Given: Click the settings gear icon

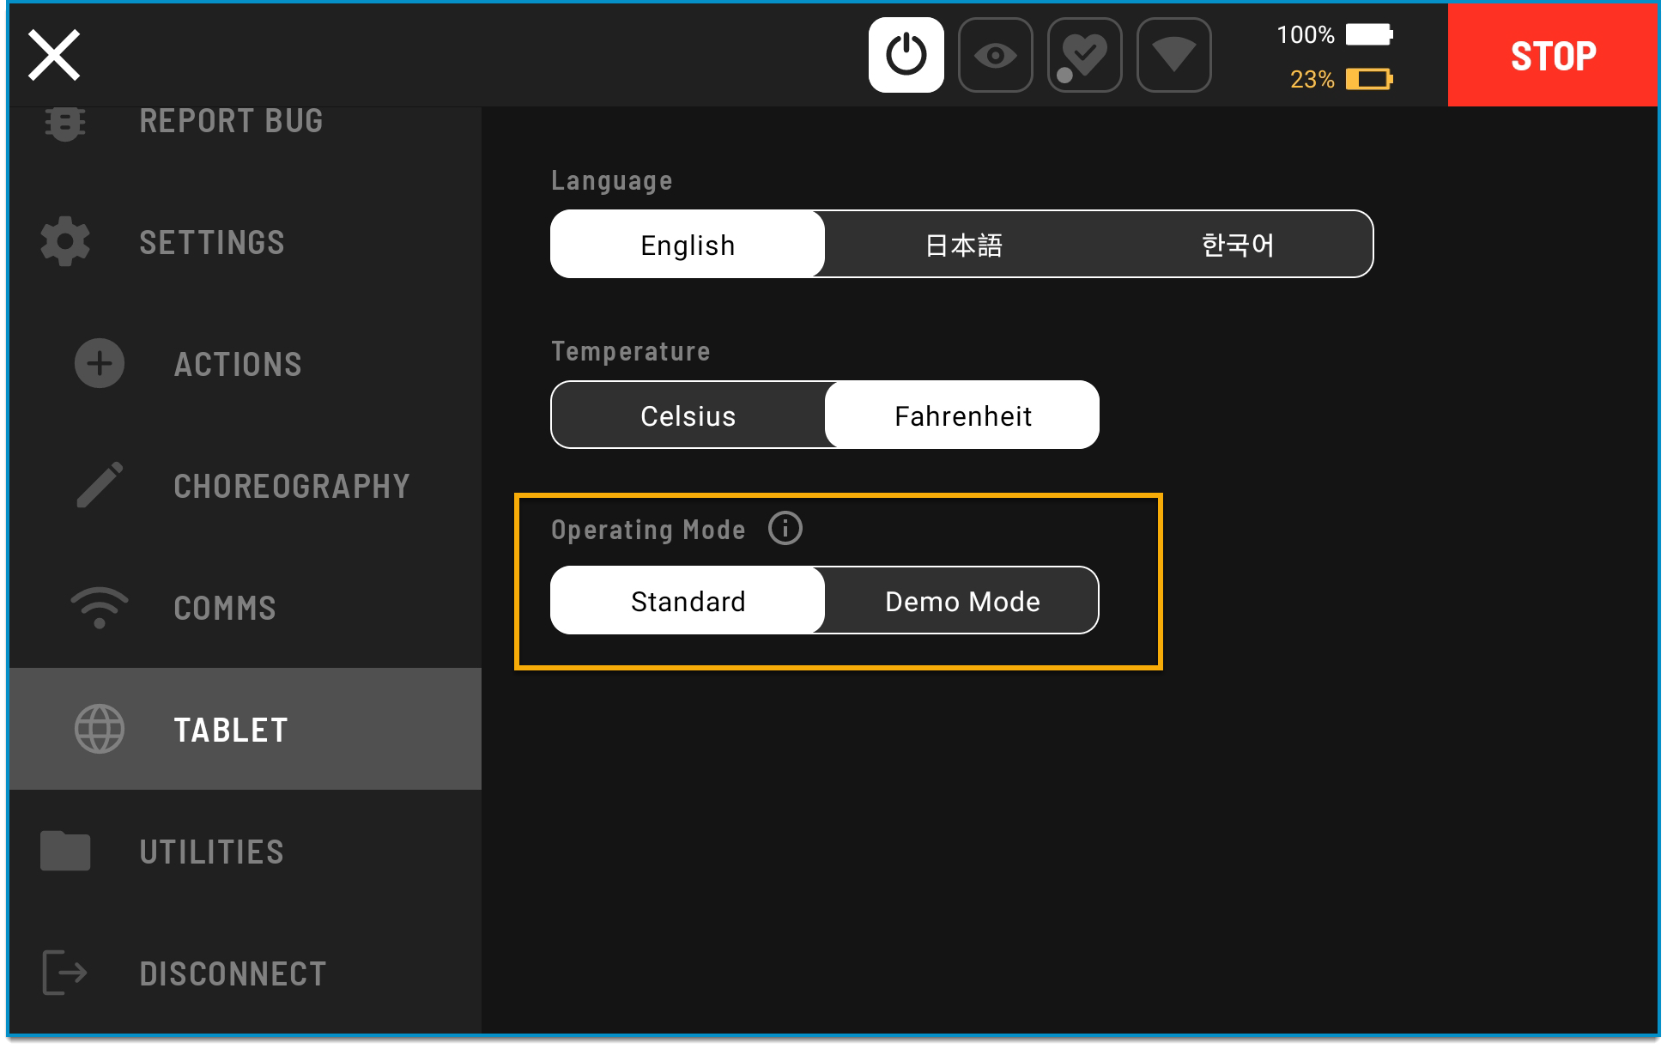Looking at the screenshot, I should (65, 243).
